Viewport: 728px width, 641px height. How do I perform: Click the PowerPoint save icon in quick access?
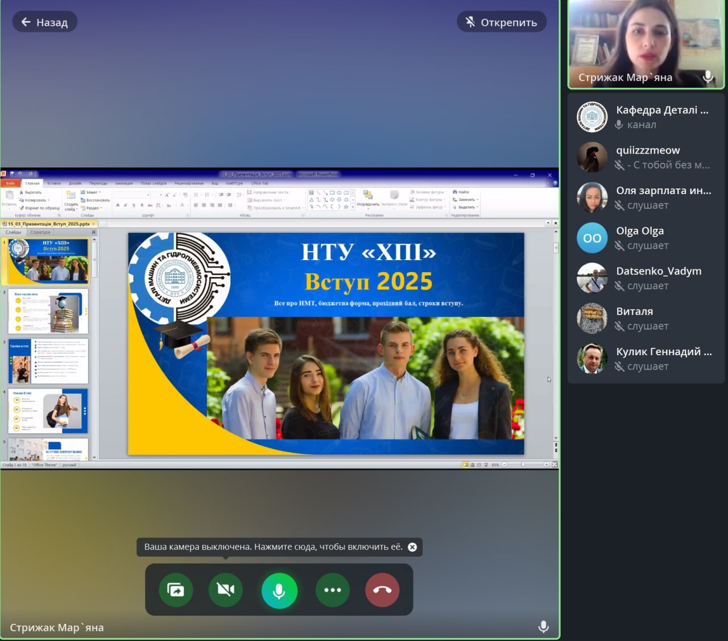[12, 174]
